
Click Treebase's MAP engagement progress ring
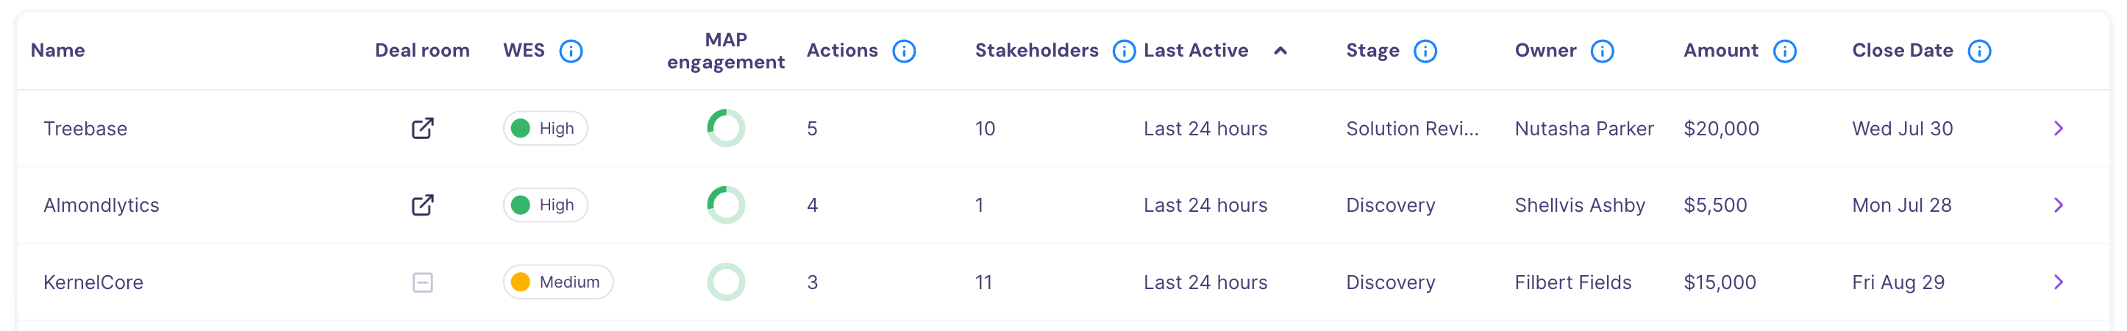point(726,128)
